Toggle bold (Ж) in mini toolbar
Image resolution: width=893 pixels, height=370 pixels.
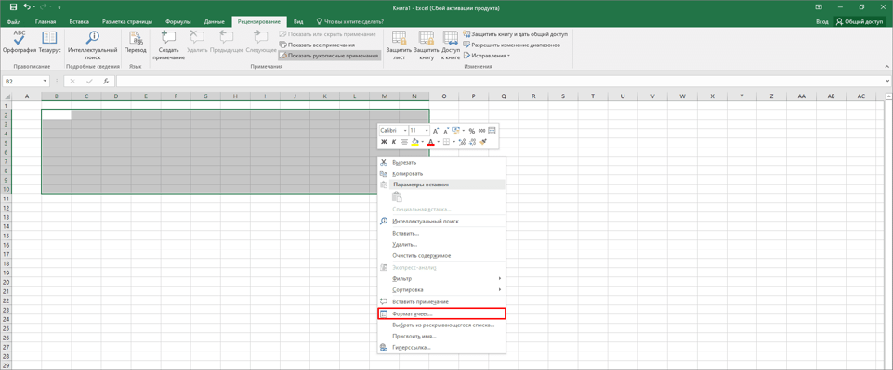(x=384, y=142)
